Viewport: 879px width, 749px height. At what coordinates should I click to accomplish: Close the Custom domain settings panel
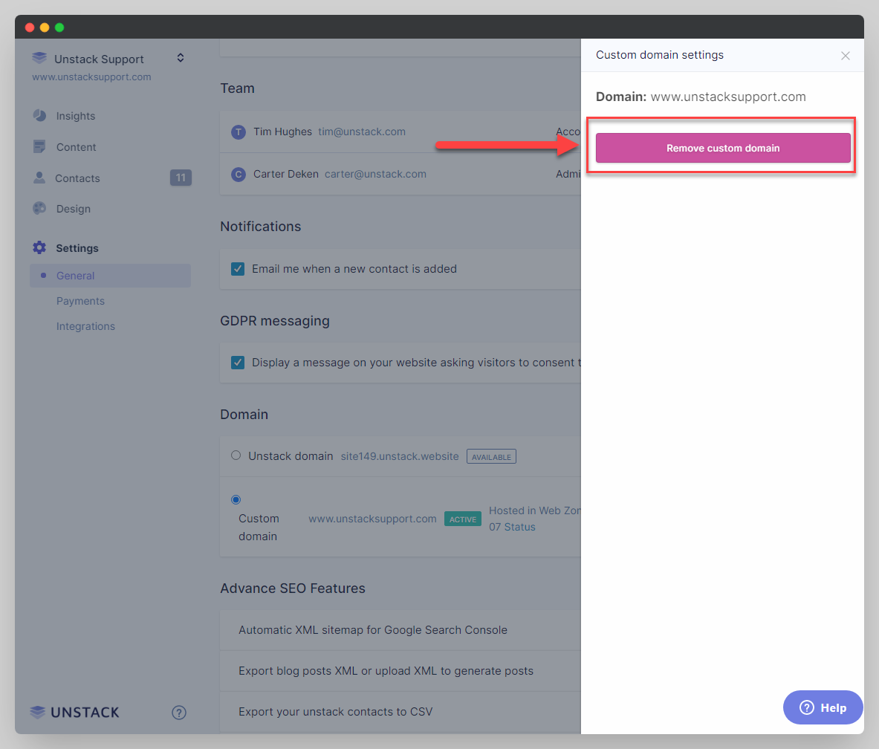pos(845,55)
